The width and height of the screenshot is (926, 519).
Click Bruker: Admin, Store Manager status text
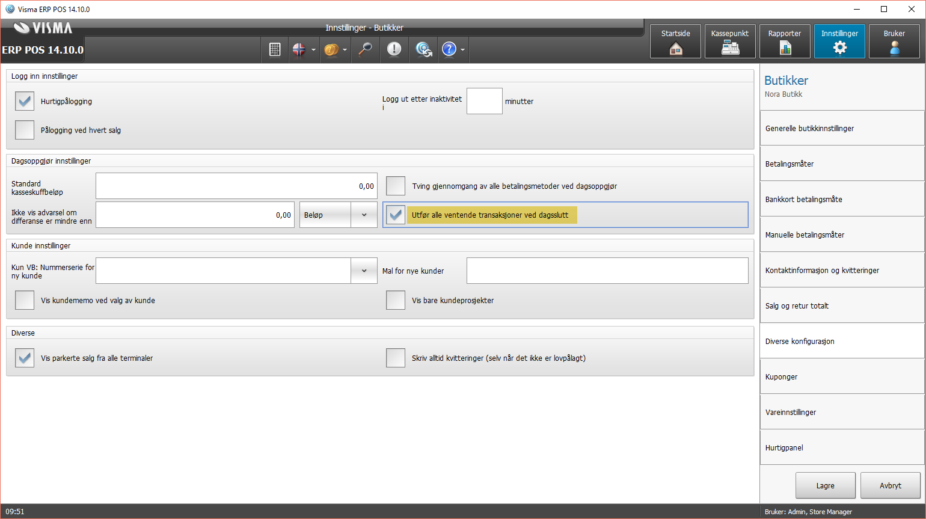808,512
